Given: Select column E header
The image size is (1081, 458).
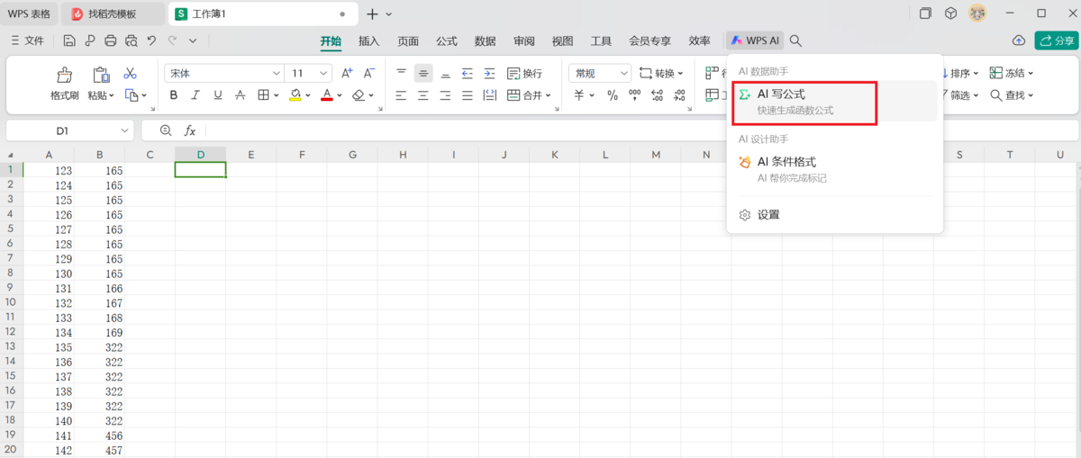Looking at the screenshot, I should point(251,155).
